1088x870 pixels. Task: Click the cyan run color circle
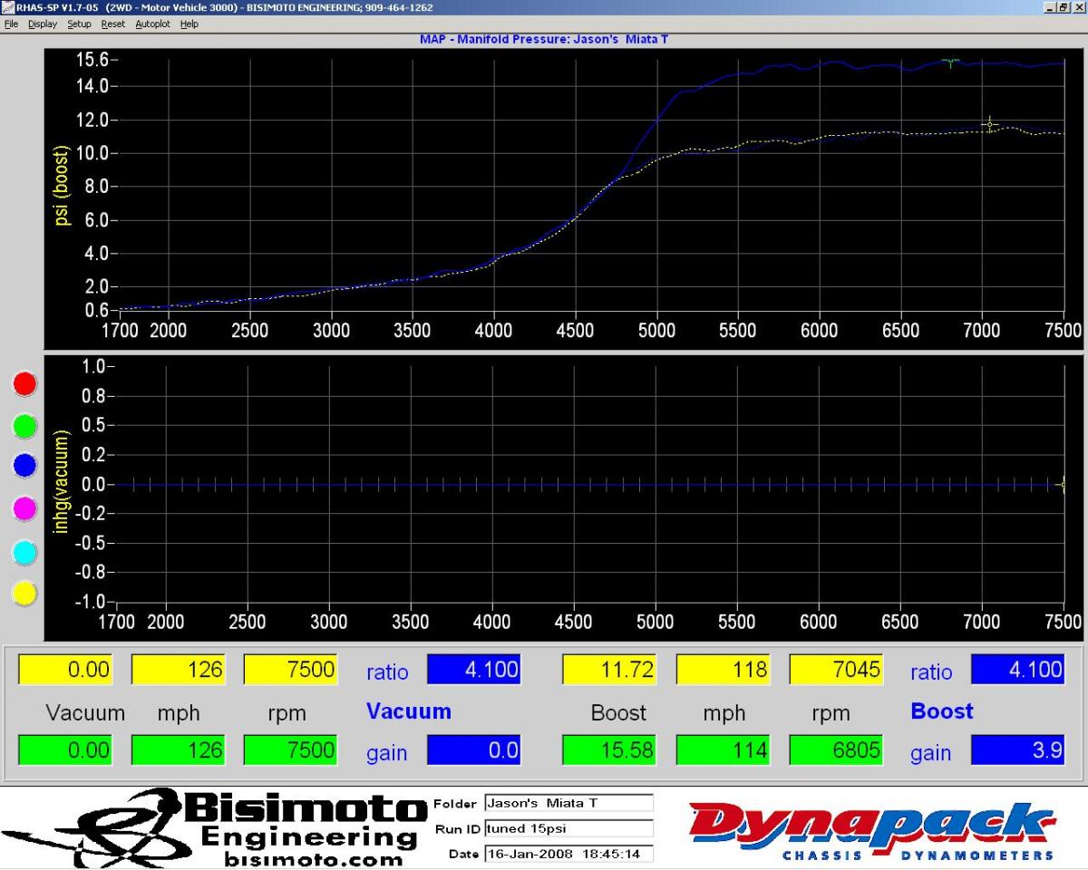coord(24,551)
